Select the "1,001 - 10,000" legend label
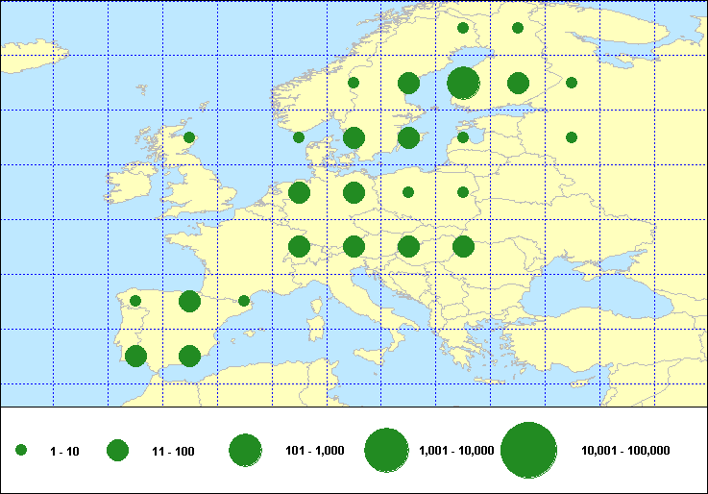 [x=456, y=451]
